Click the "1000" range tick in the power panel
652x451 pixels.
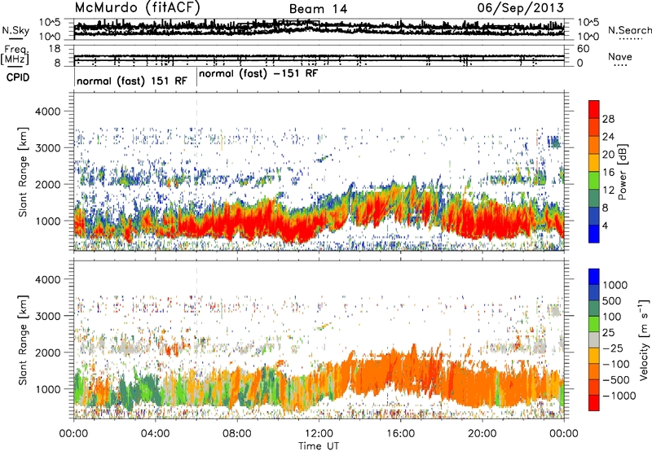tap(48, 221)
